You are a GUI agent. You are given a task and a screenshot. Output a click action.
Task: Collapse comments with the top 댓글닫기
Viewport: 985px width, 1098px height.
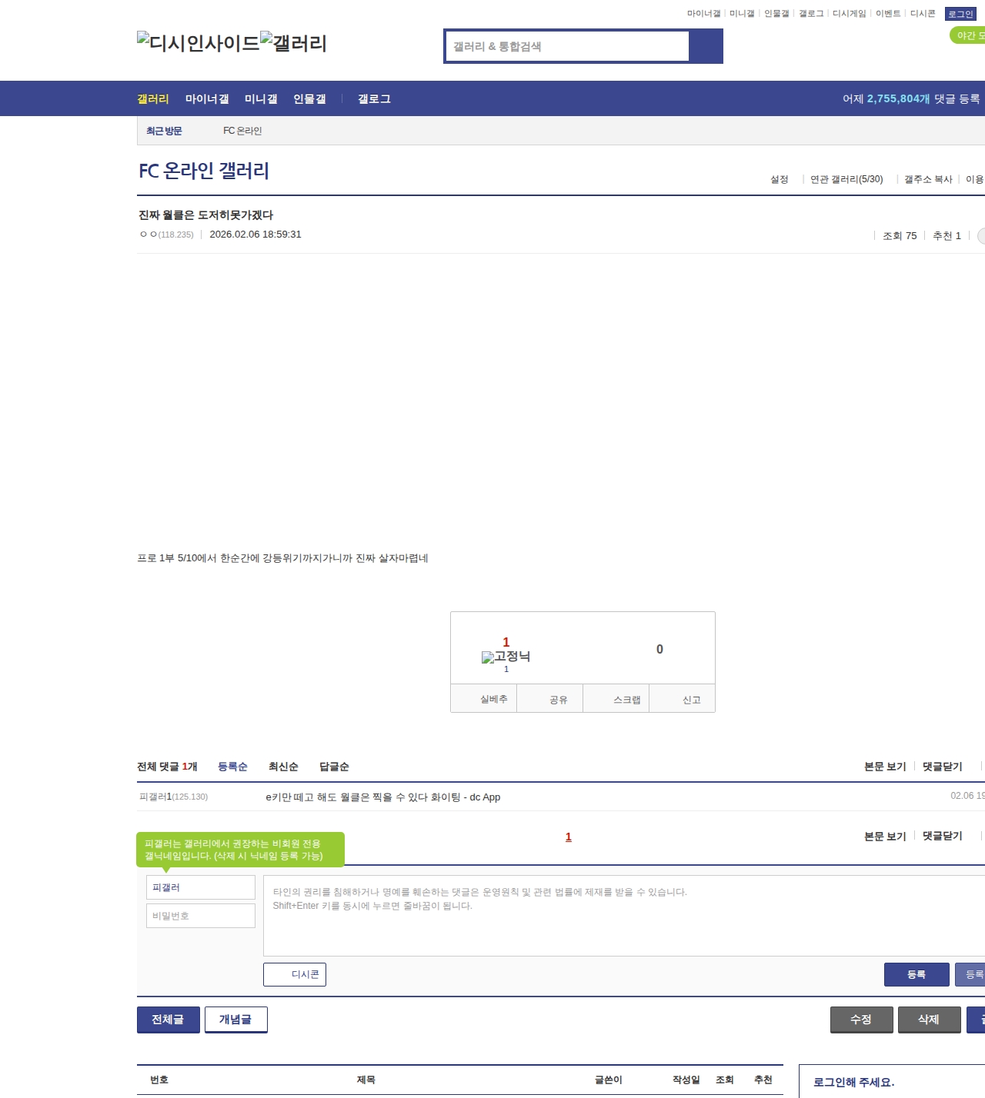(943, 767)
